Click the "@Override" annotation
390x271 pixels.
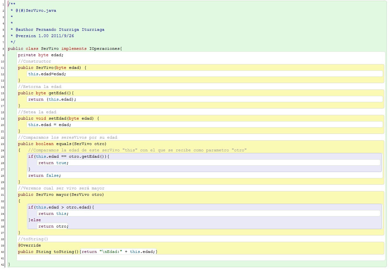tap(30, 245)
